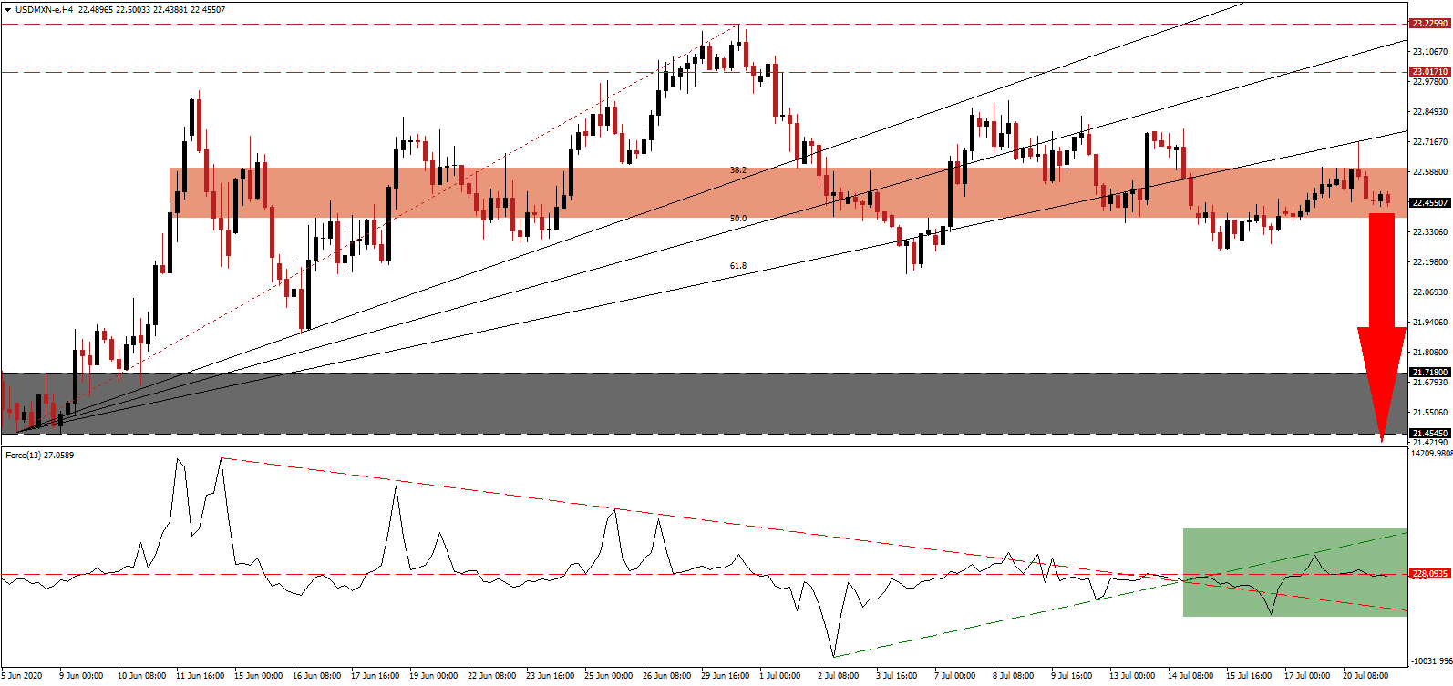Click the 20 Jul 08:00 time axis label
The width and height of the screenshot is (1453, 686).
[1365, 676]
